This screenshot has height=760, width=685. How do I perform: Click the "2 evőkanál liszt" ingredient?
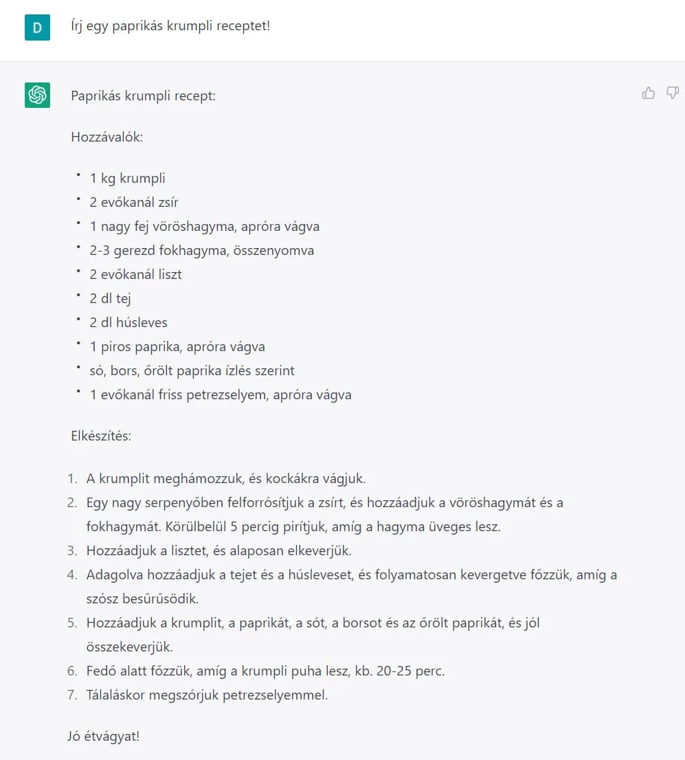(135, 274)
